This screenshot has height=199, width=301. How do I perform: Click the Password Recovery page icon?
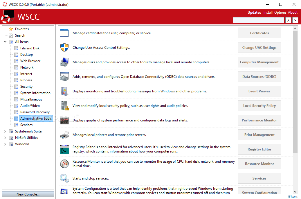17,112
